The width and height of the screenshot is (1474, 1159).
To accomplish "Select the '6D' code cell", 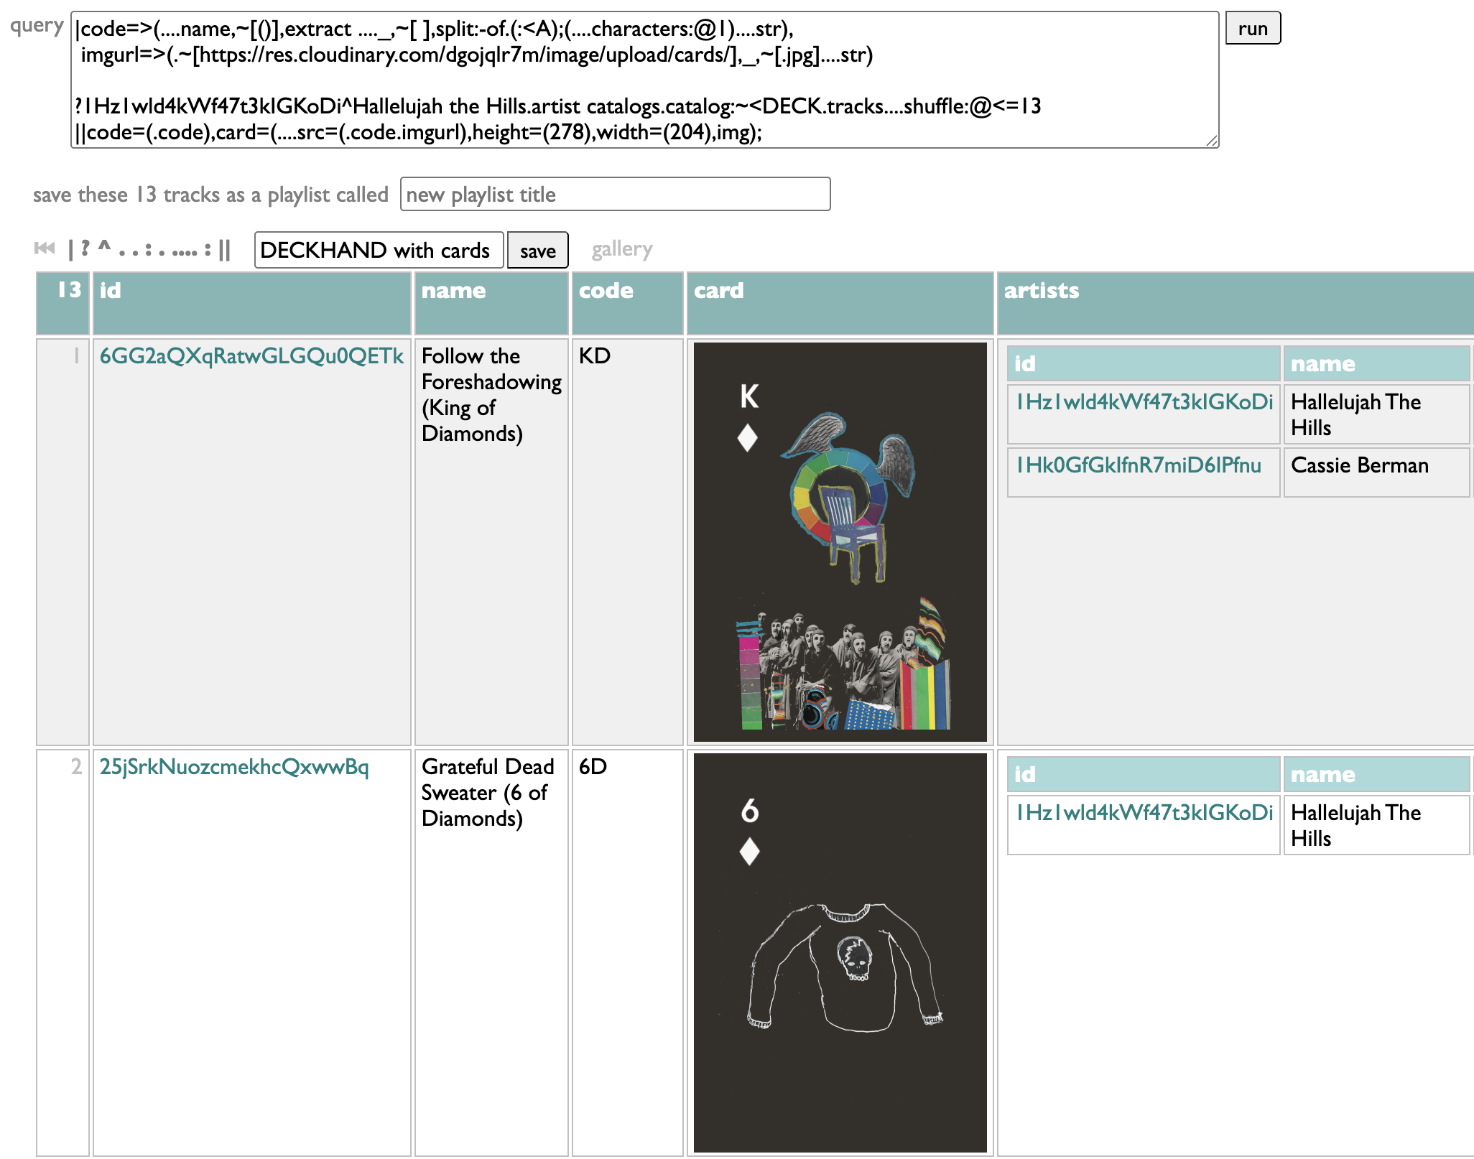I will (627, 953).
